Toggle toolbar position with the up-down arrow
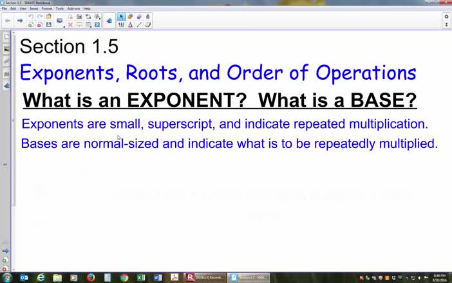The image size is (452, 283). (446, 24)
